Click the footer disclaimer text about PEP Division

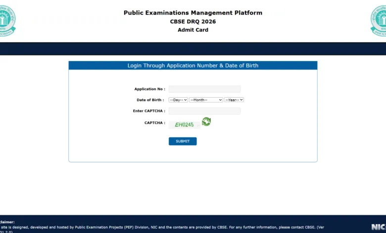[162, 228]
